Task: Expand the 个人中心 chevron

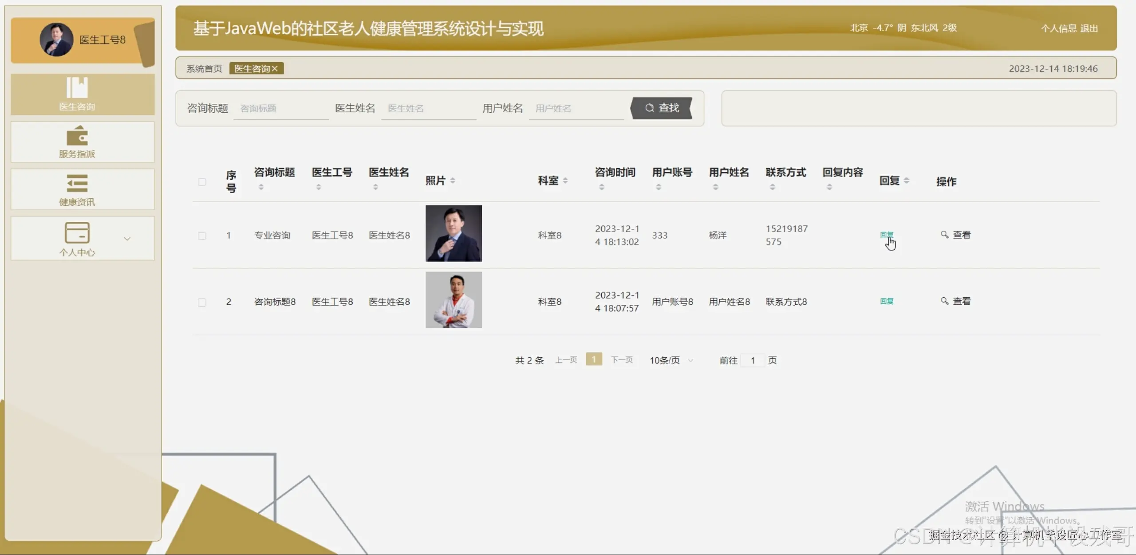Action: coord(127,239)
